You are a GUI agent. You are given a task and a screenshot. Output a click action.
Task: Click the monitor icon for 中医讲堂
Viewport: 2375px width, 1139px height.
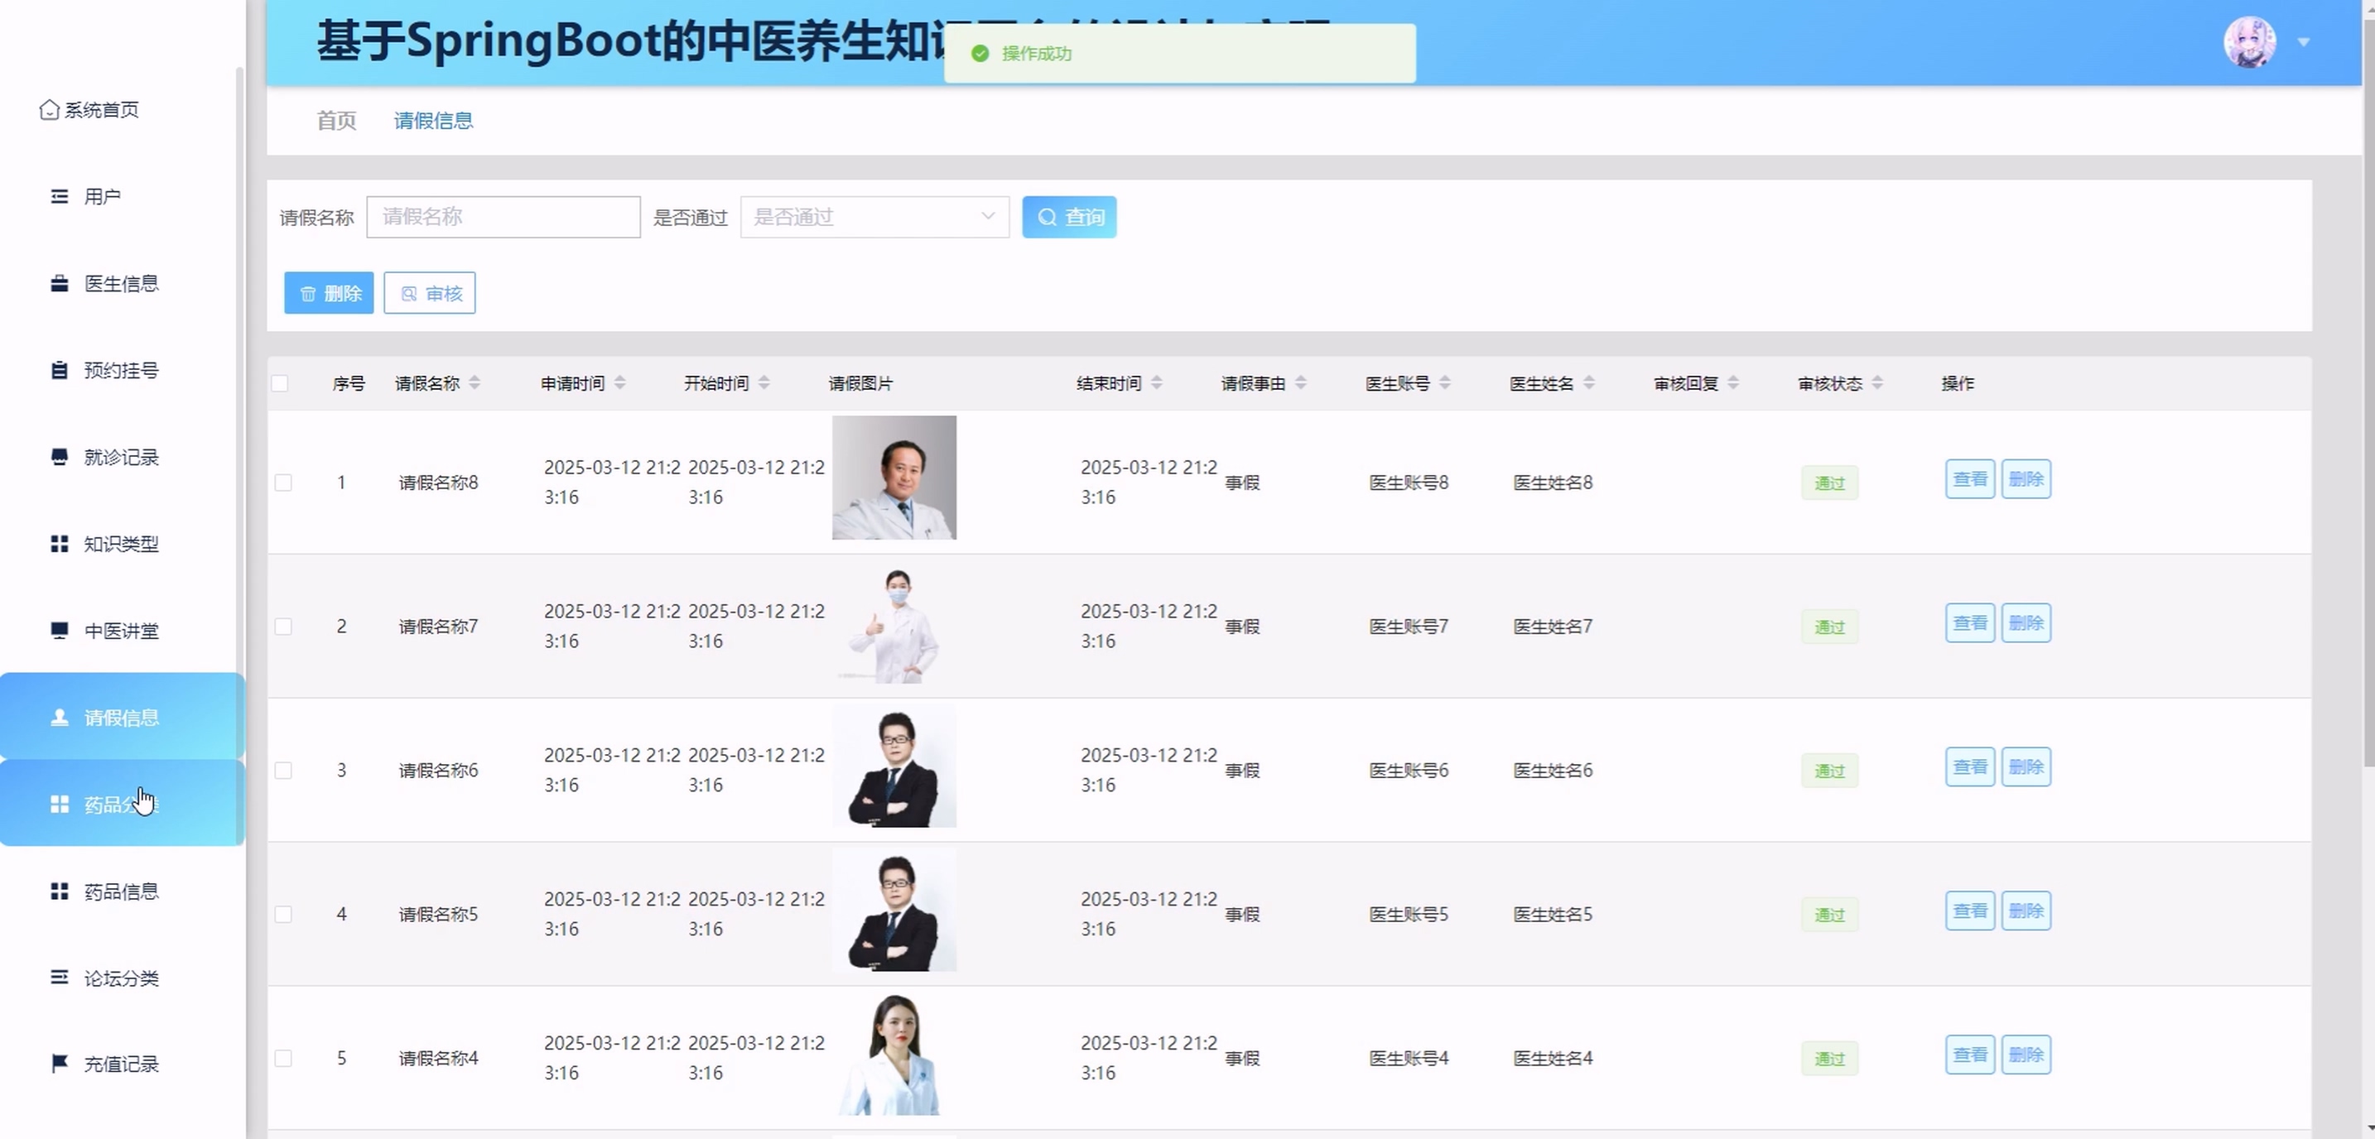59,630
